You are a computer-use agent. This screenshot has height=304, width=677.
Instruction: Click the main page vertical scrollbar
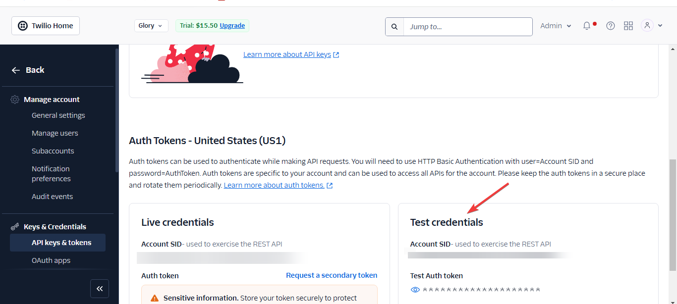click(x=673, y=215)
